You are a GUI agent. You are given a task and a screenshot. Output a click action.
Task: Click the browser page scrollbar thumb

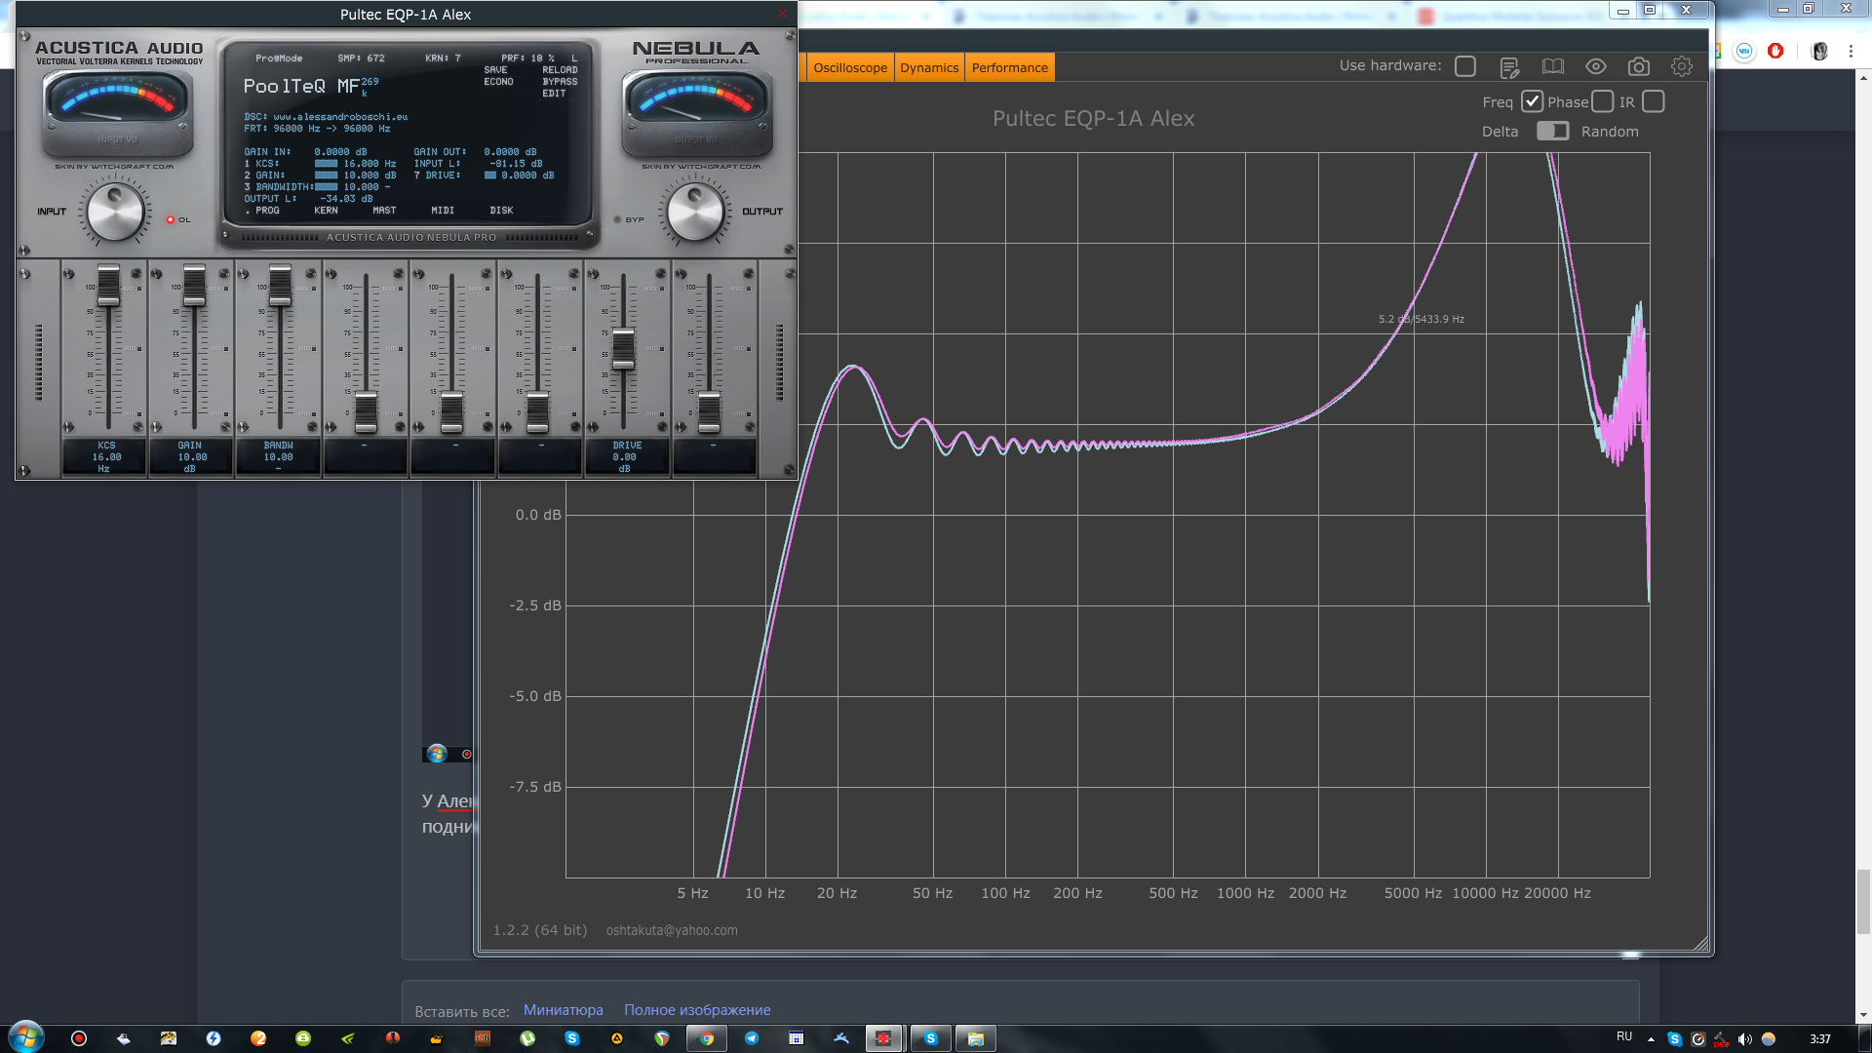coord(1863,901)
